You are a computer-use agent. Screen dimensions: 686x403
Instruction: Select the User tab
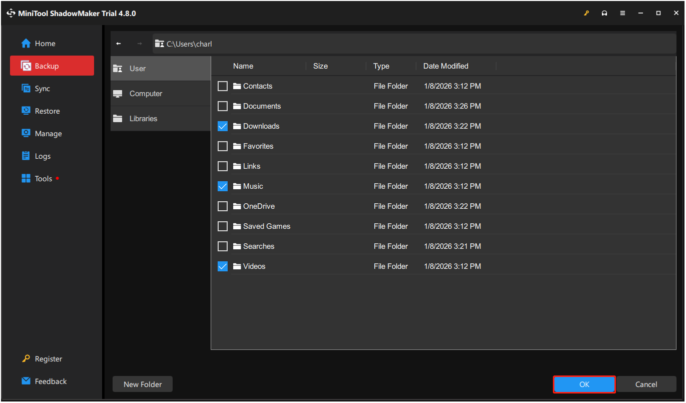(x=137, y=68)
